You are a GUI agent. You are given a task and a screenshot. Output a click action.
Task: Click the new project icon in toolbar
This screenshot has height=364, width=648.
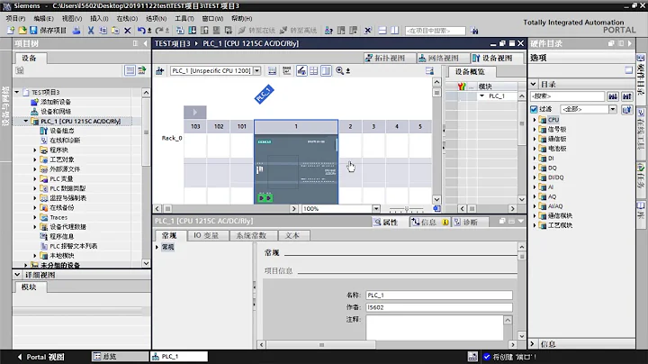coord(11,31)
